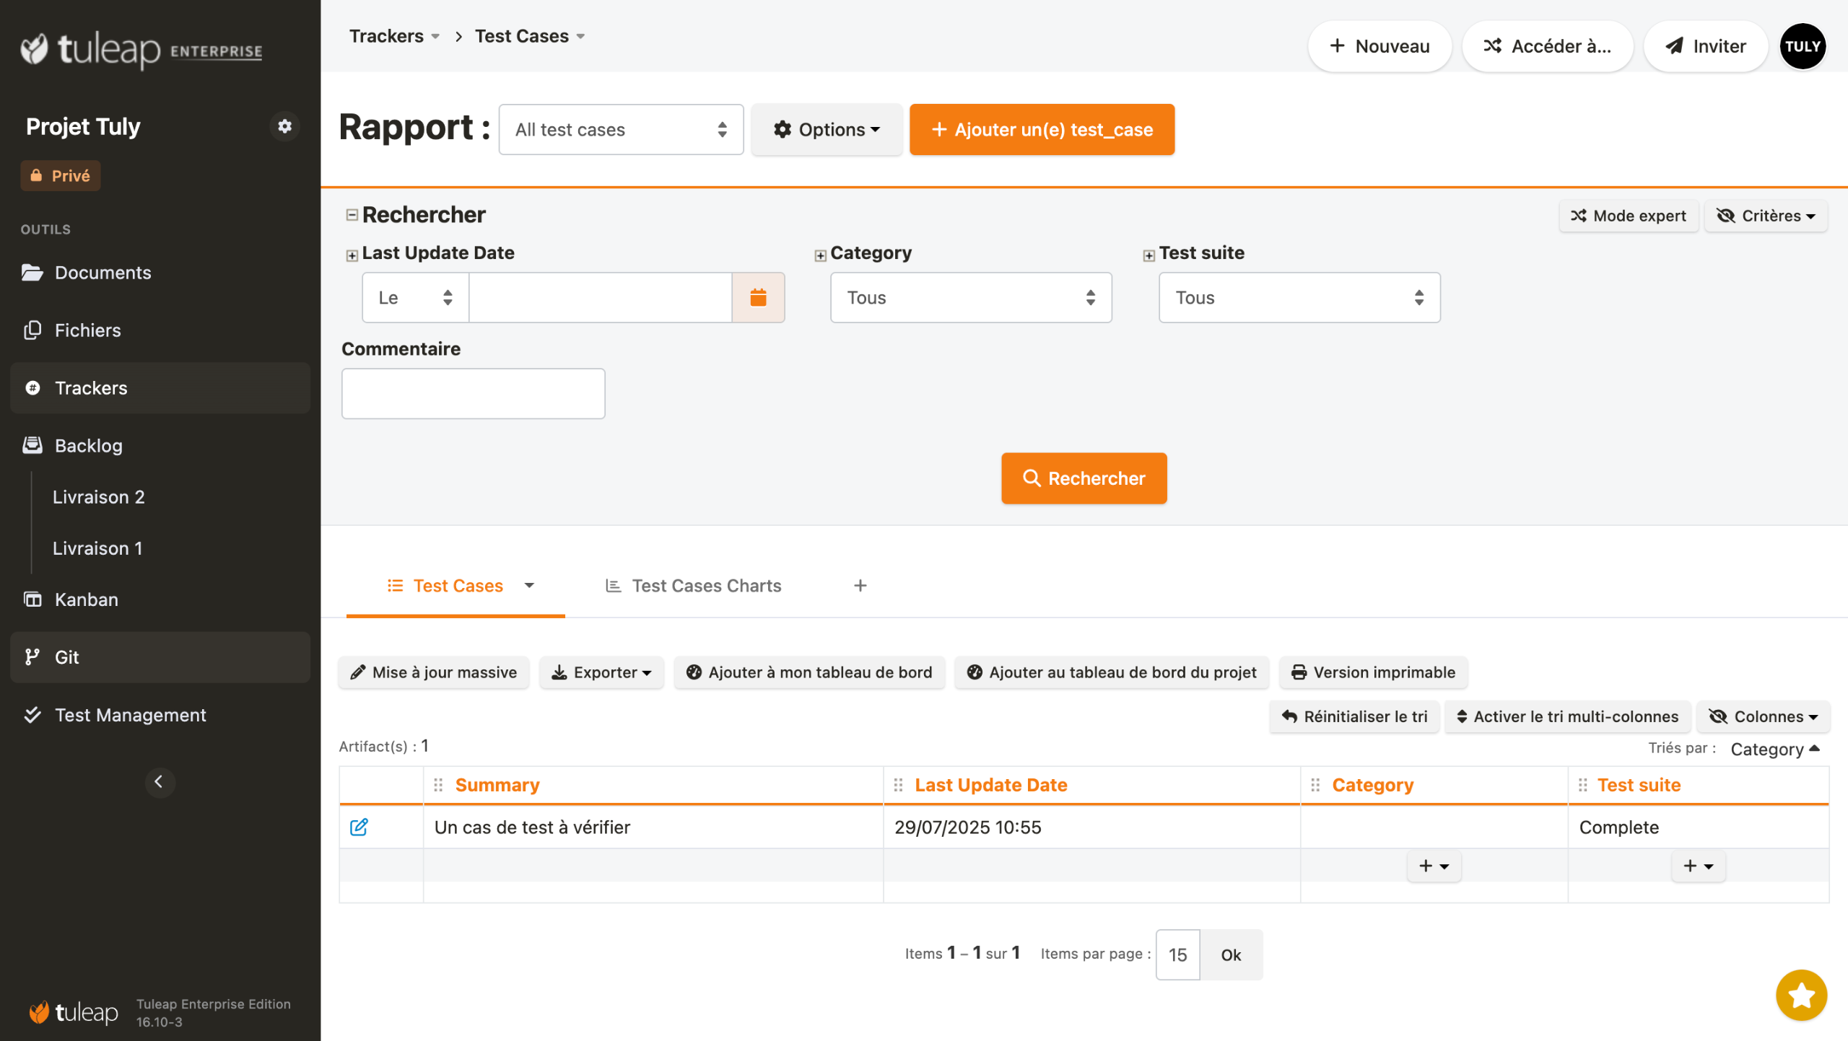Open the Exporter dropdown menu
This screenshot has height=1041, width=1848.
[x=601, y=672]
